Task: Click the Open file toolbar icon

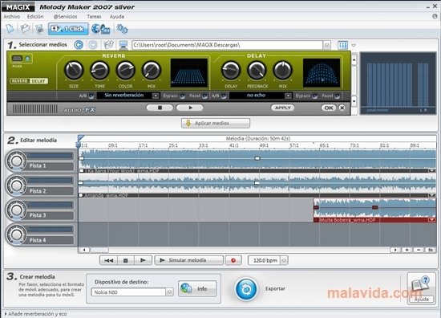Action: pyautogui.click(x=26, y=29)
